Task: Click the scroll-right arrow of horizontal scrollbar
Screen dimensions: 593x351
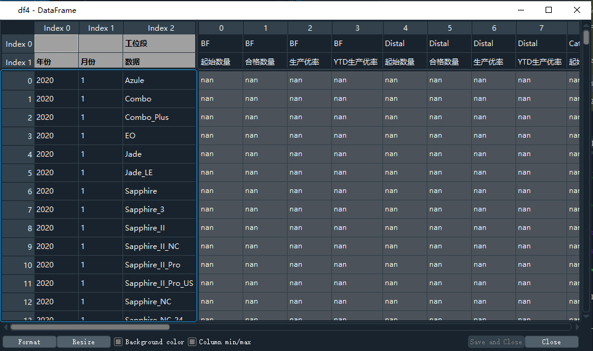Action: pyautogui.click(x=577, y=327)
